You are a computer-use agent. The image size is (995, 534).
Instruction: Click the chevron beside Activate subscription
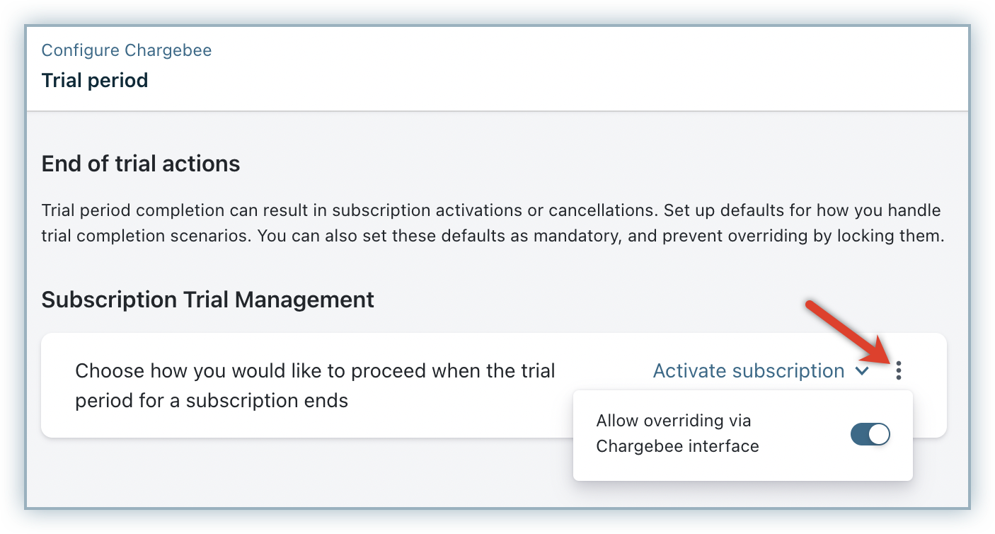(861, 371)
